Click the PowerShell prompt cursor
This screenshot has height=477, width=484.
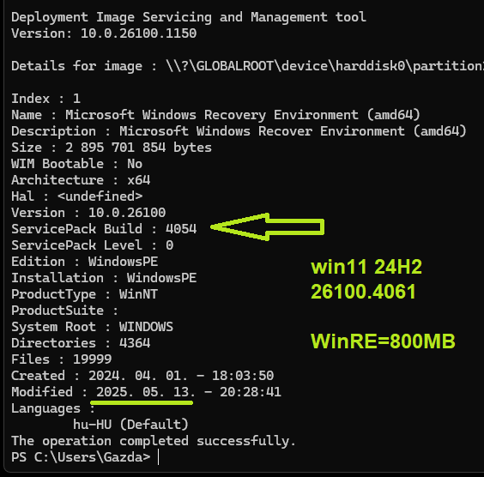[159, 457]
